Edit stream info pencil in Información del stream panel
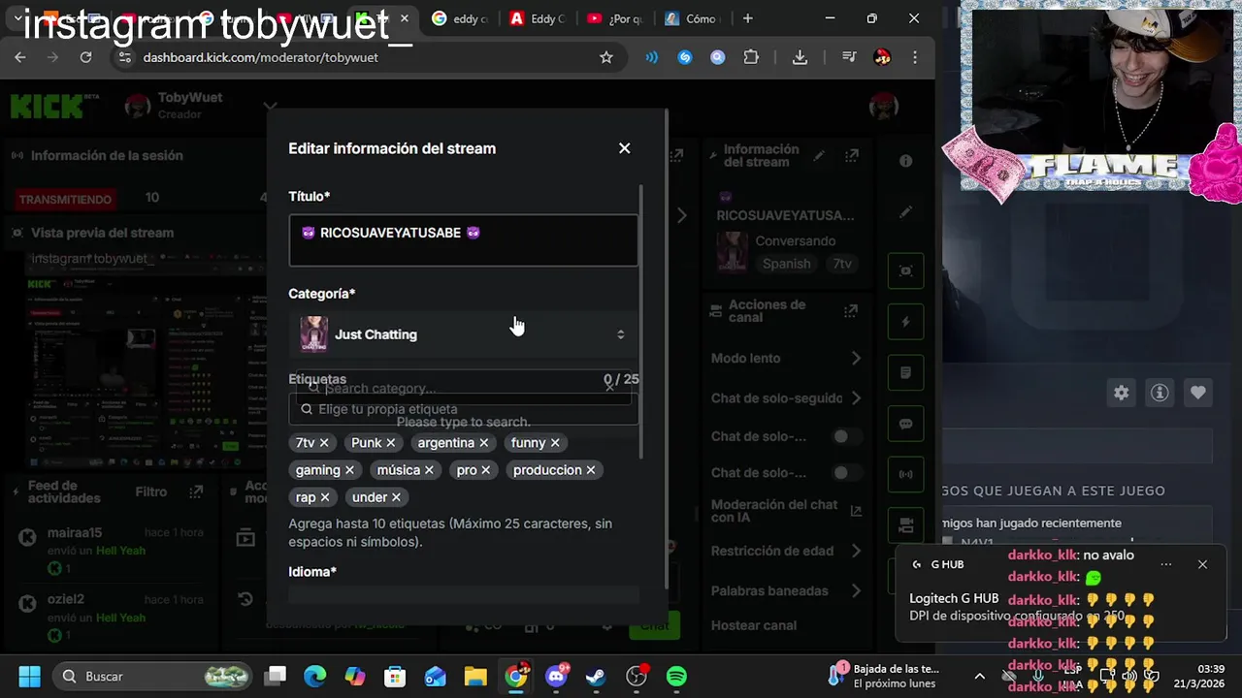 (819, 155)
